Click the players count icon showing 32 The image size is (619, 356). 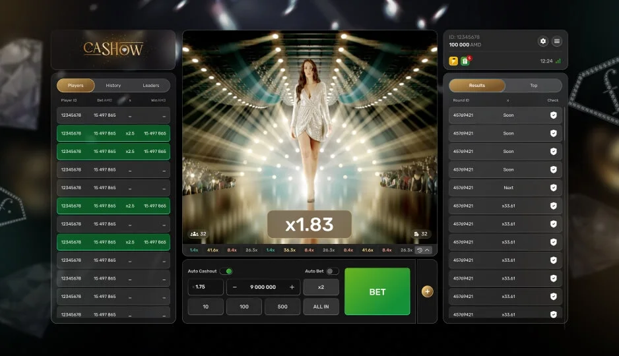pos(194,234)
